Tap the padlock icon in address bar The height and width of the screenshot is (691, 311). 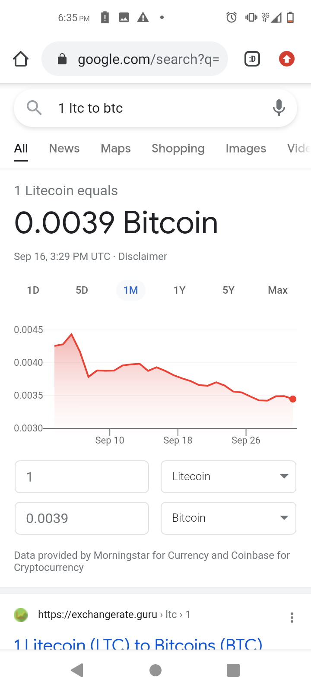pyautogui.click(x=62, y=59)
